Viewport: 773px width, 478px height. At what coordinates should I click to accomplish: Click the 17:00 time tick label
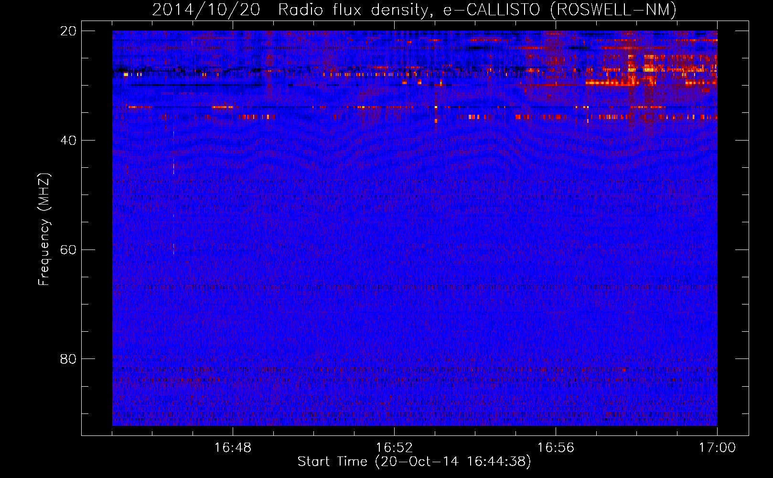717,448
